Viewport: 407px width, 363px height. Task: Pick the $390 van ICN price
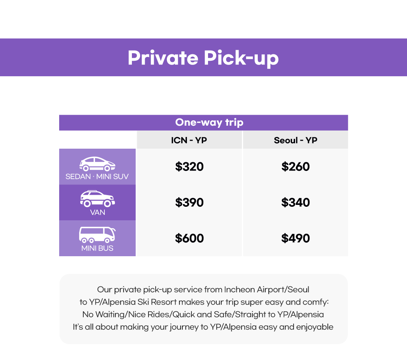point(189,202)
